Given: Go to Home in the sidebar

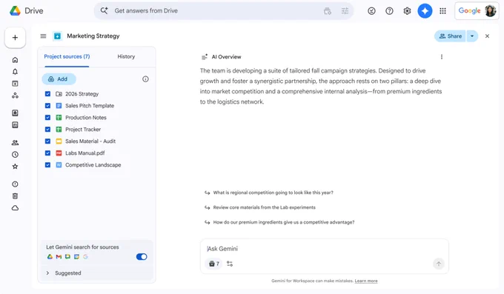Looking at the screenshot, I should (x=15, y=60).
